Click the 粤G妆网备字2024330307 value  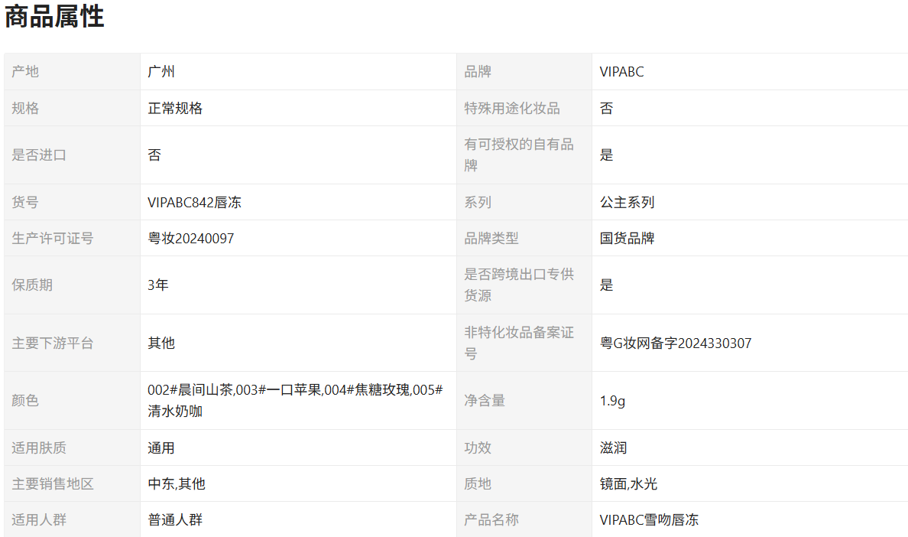tap(676, 343)
